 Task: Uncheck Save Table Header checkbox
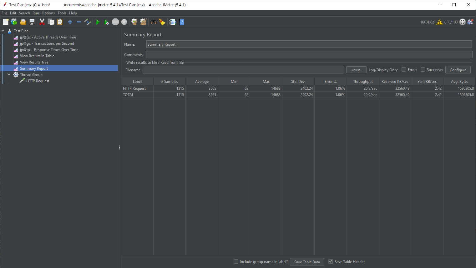pyautogui.click(x=331, y=261)
